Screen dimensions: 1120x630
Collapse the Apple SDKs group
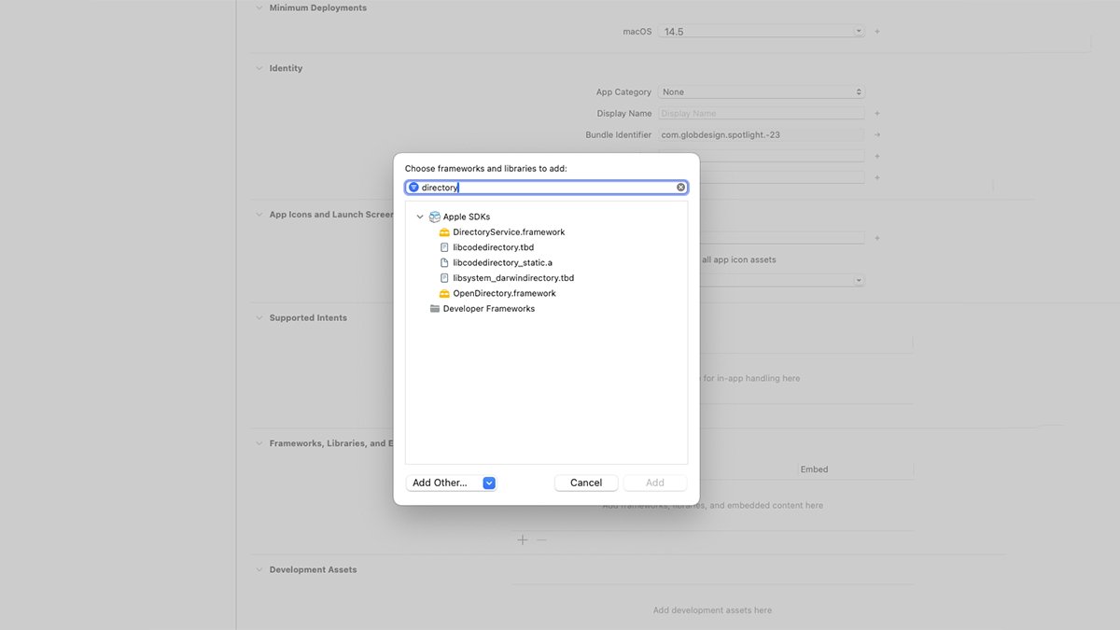click(x=420, y=217)
